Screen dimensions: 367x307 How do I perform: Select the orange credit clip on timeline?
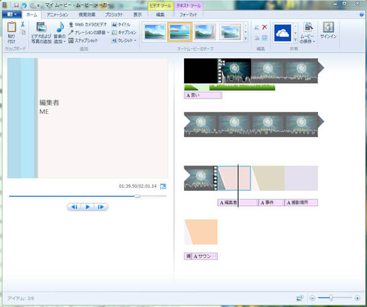pyautogui.click(x=201, y=232)
